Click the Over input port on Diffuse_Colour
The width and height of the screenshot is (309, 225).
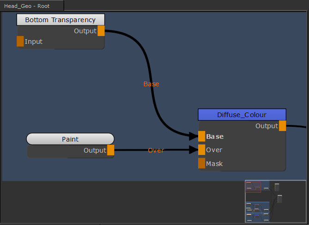(x=201, y=150)
